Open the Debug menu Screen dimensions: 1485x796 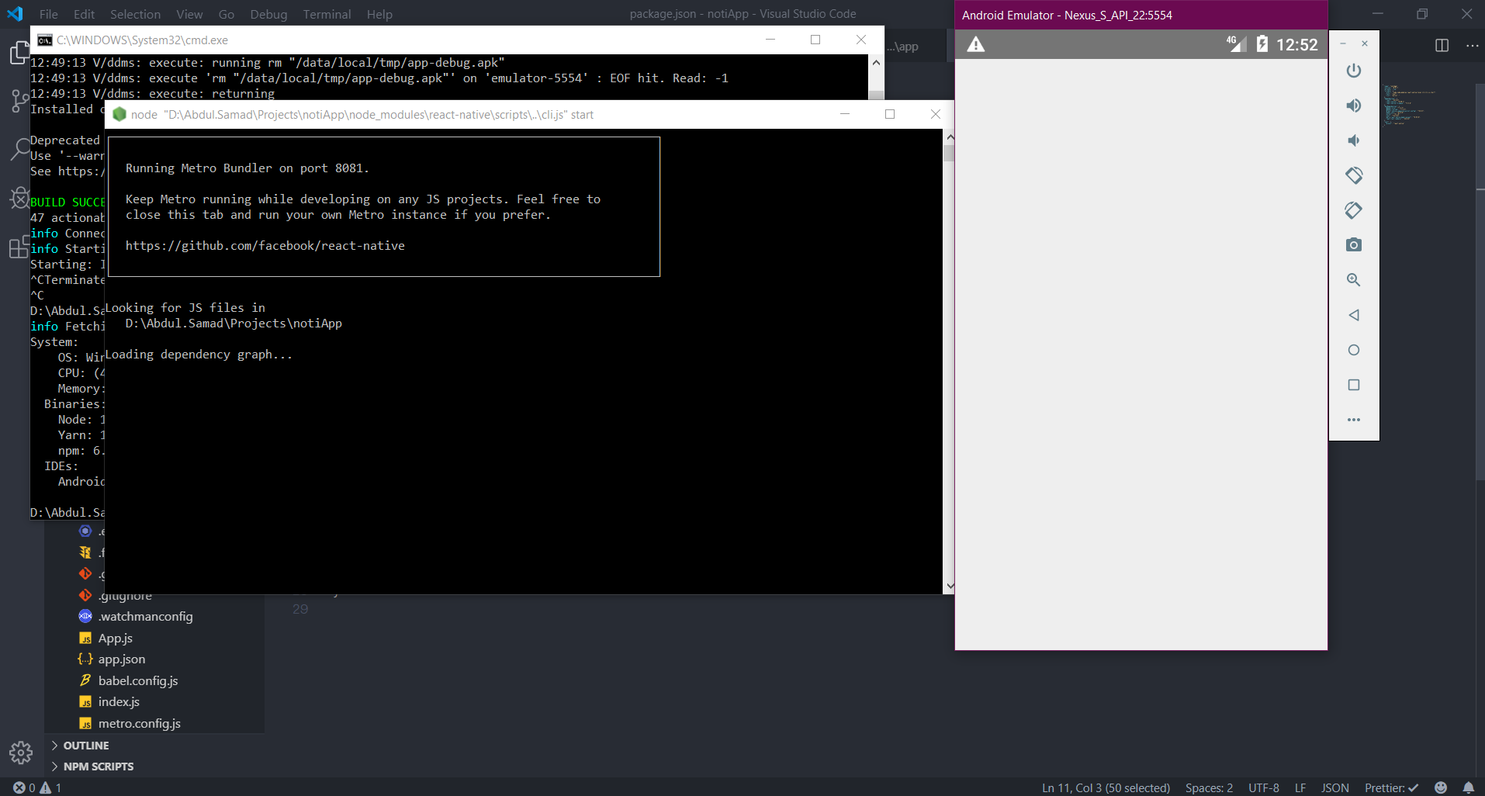point(268,14)
